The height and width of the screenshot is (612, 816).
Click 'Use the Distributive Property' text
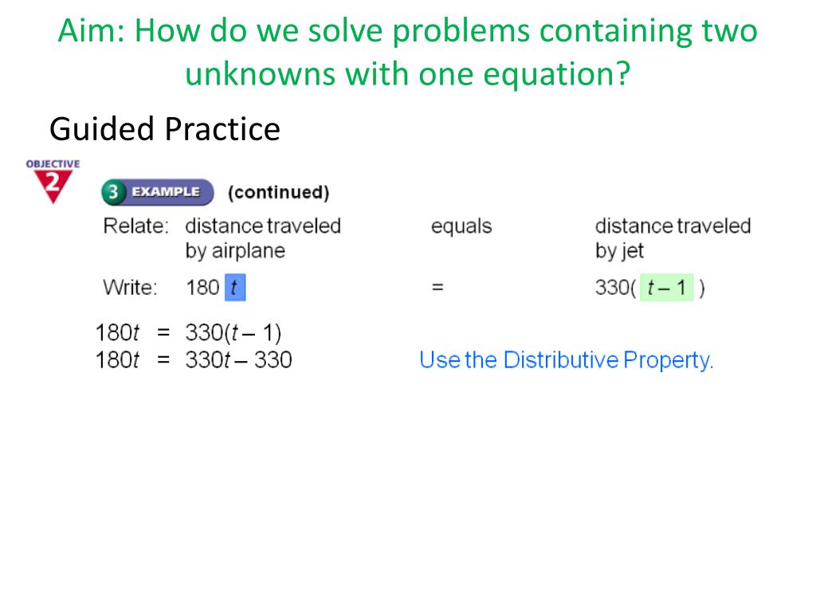point(566,360)
